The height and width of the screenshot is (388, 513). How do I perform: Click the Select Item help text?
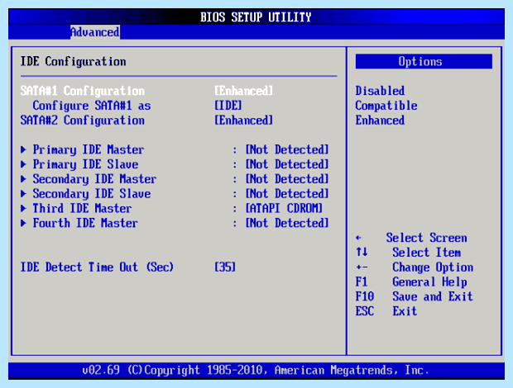pyautogui.click(x=426, y=253)
